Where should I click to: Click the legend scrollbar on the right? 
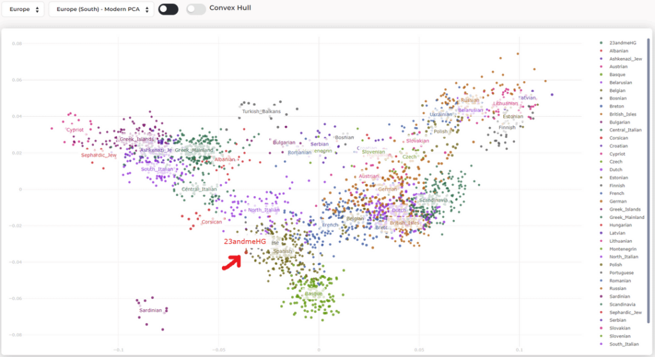tap(649, 179)
